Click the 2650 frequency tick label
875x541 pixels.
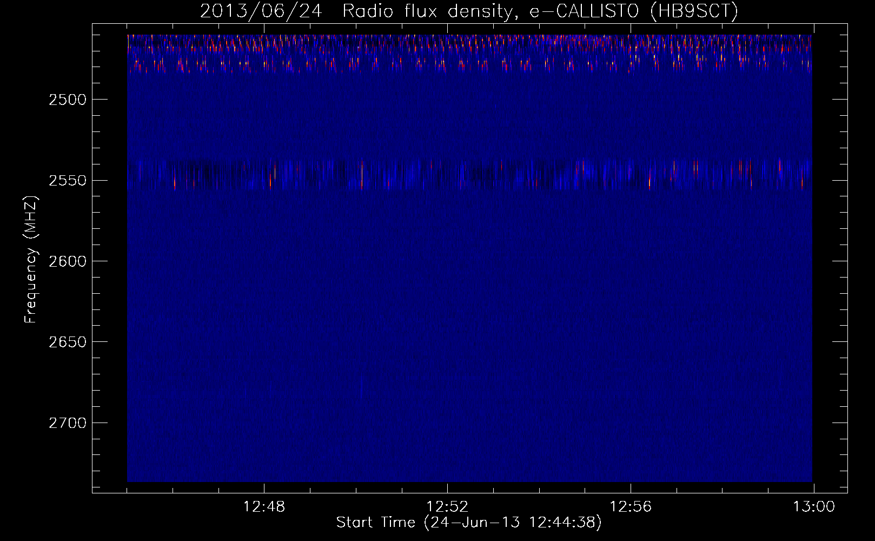click(67, 342)
